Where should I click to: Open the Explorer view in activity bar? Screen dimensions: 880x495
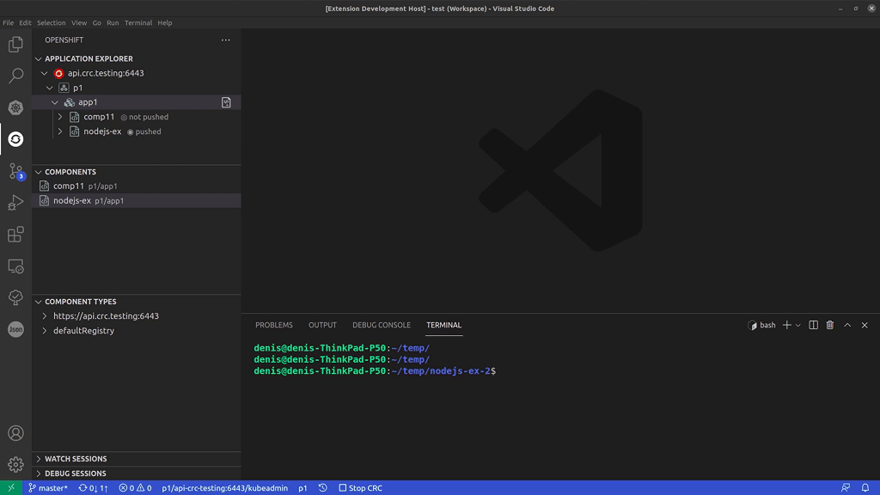15,45
